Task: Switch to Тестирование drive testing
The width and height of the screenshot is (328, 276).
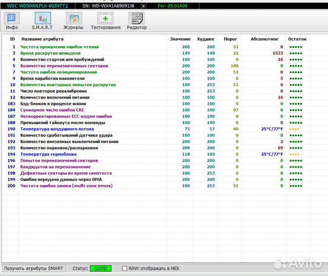Action: point(105,20)
